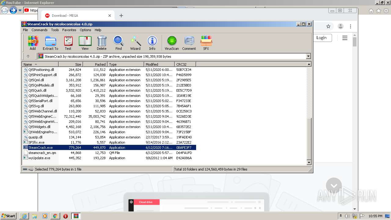This screenshot has width=391, height=220.
Task: Open the media player taskbar icon
Action: tap(45, 216)
